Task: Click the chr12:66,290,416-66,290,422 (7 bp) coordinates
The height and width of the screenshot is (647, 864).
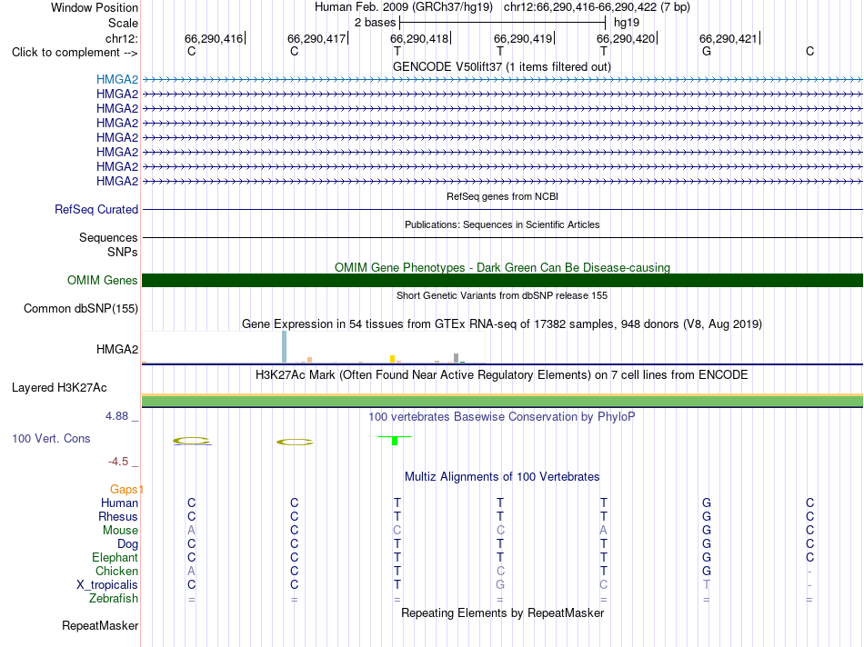Action: (597, 7)
